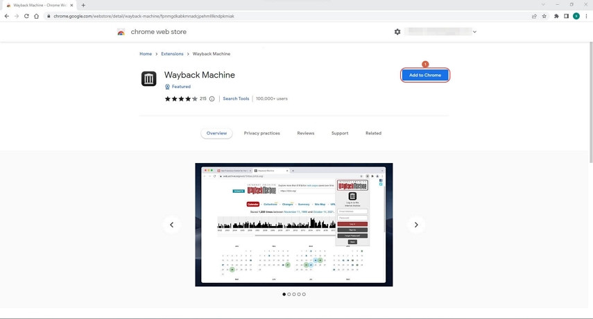
Task: Open the Extensions puzzle icon
Action: (556, 16)
